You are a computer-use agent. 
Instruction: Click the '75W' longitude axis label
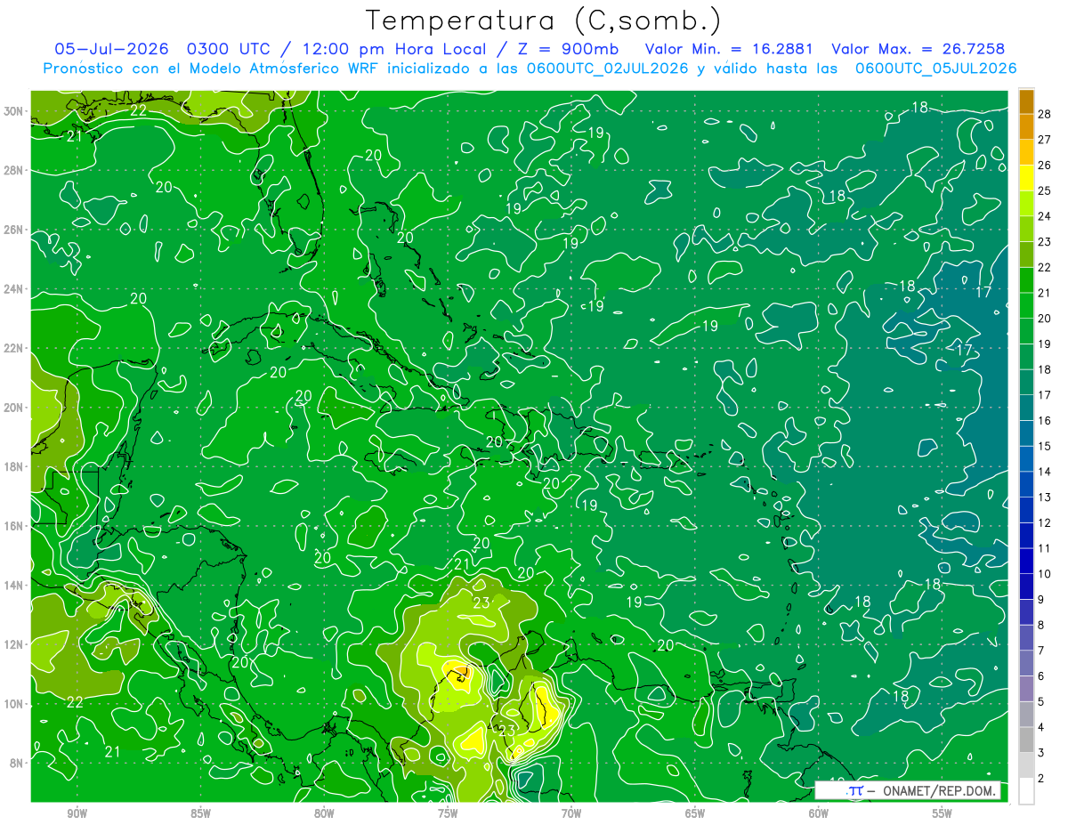tap(448, 813)
